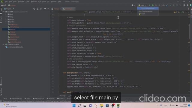Screen dimensions: 192x108
Task: Open Search Everywhere magnifier icon
Action: tap(184, 5)
